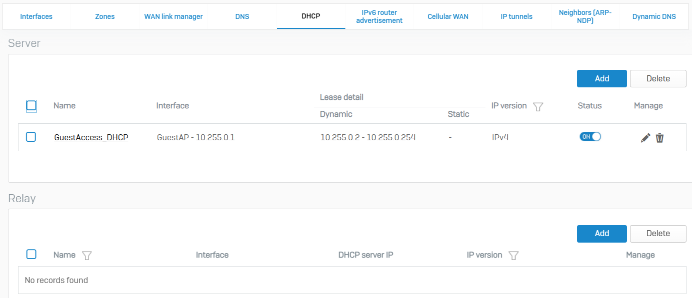Viewport: 692px width, 298px height.
Task: Add a new DHCP server
Action: (601, 78)
